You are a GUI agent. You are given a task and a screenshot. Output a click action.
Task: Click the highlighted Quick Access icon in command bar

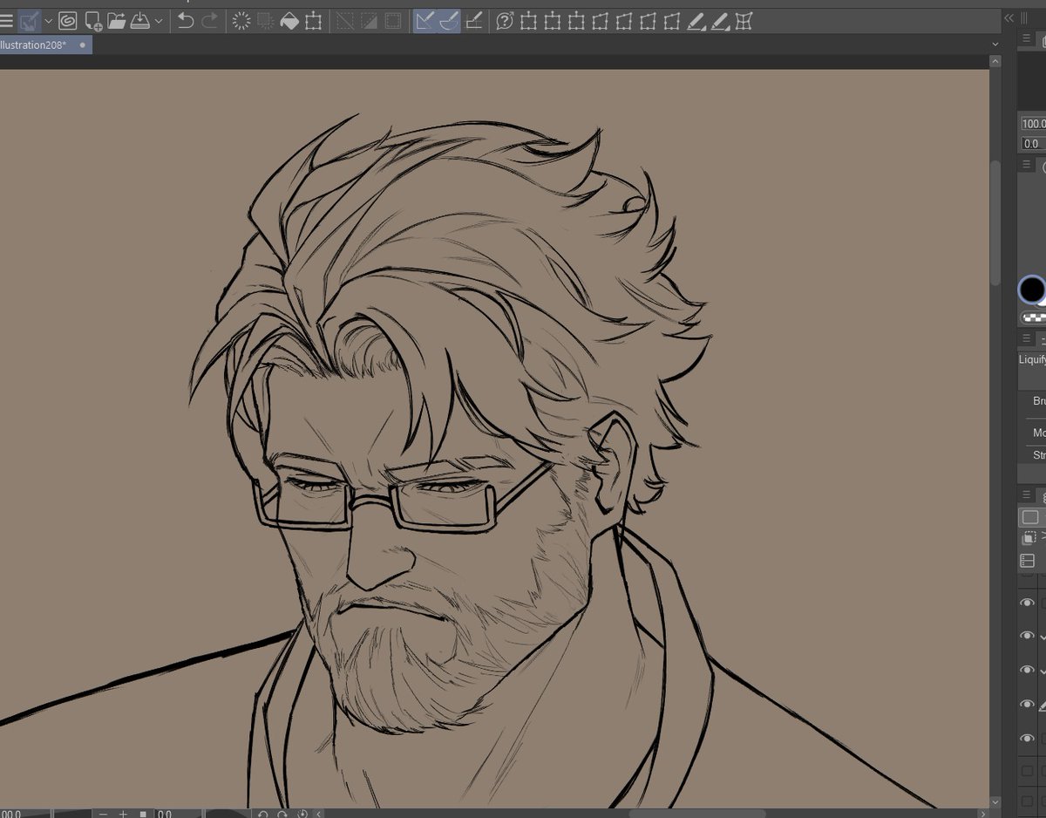30,21
